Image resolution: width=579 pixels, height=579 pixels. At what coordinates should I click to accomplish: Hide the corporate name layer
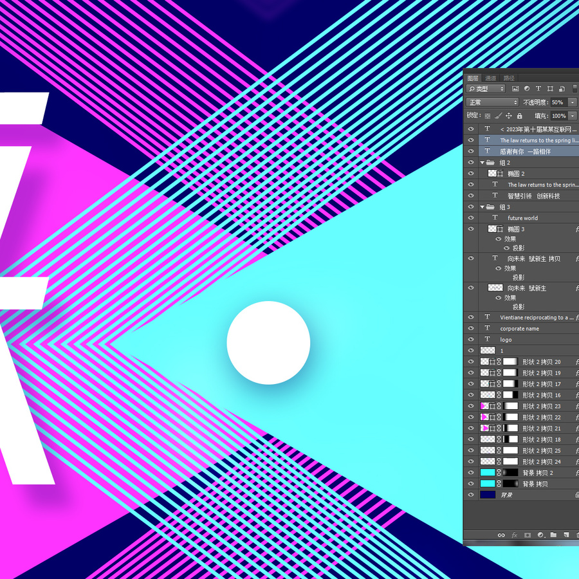click(471, 328)
